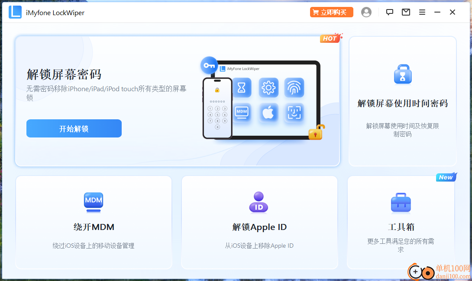The image size is (472, 281).
Task: Open the 工具箱 toolbox option
Action: coord(401,227)
